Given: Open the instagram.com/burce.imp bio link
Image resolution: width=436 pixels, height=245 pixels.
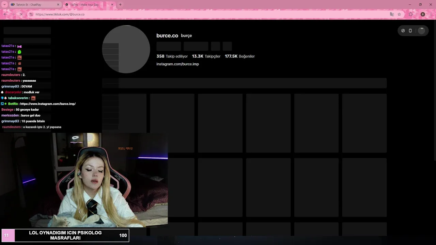Looking at the screenshot, I should 177,64.
